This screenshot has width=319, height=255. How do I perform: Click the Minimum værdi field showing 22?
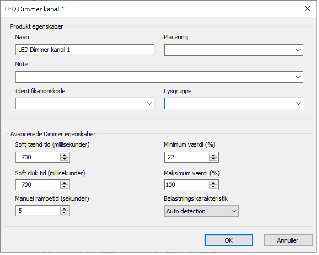[186, 157]
